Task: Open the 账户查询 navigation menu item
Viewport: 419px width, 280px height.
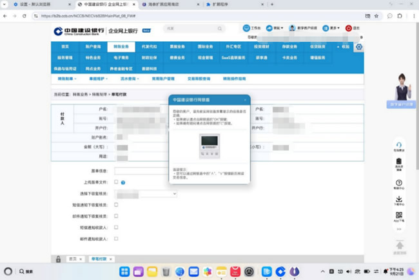Action: click(93, 47)
